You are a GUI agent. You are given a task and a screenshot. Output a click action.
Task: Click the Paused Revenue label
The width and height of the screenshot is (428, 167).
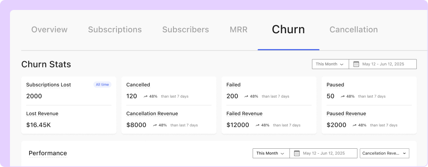tap(346, 113)
